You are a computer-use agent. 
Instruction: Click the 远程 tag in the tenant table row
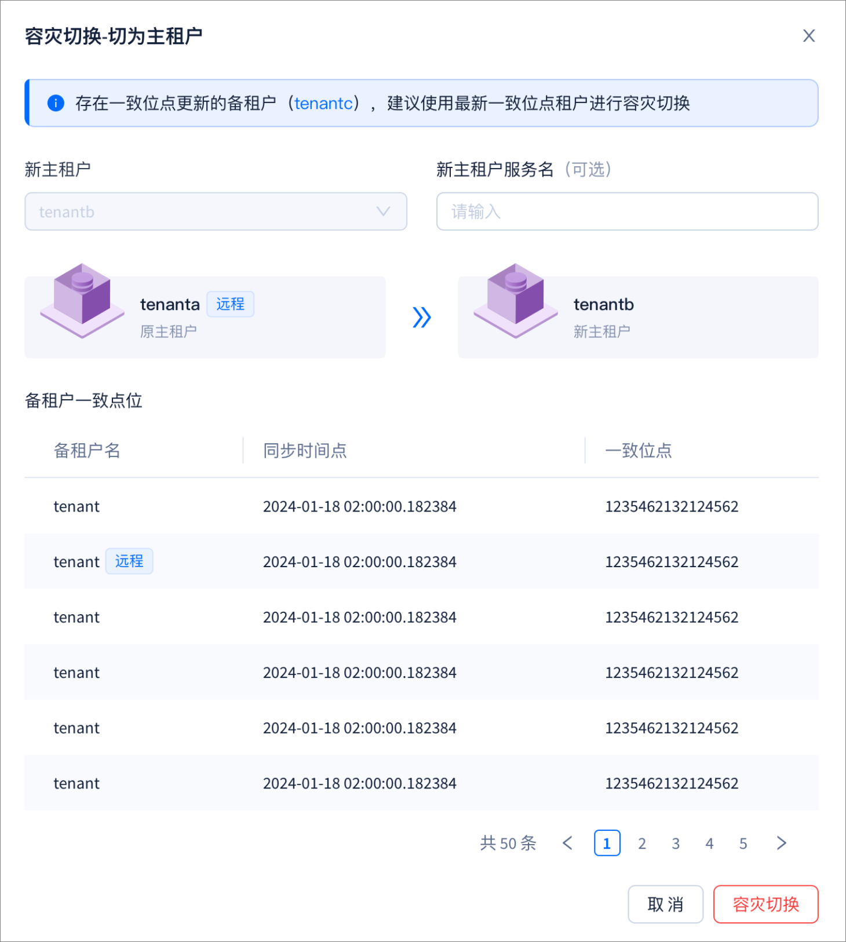point(129,561)
